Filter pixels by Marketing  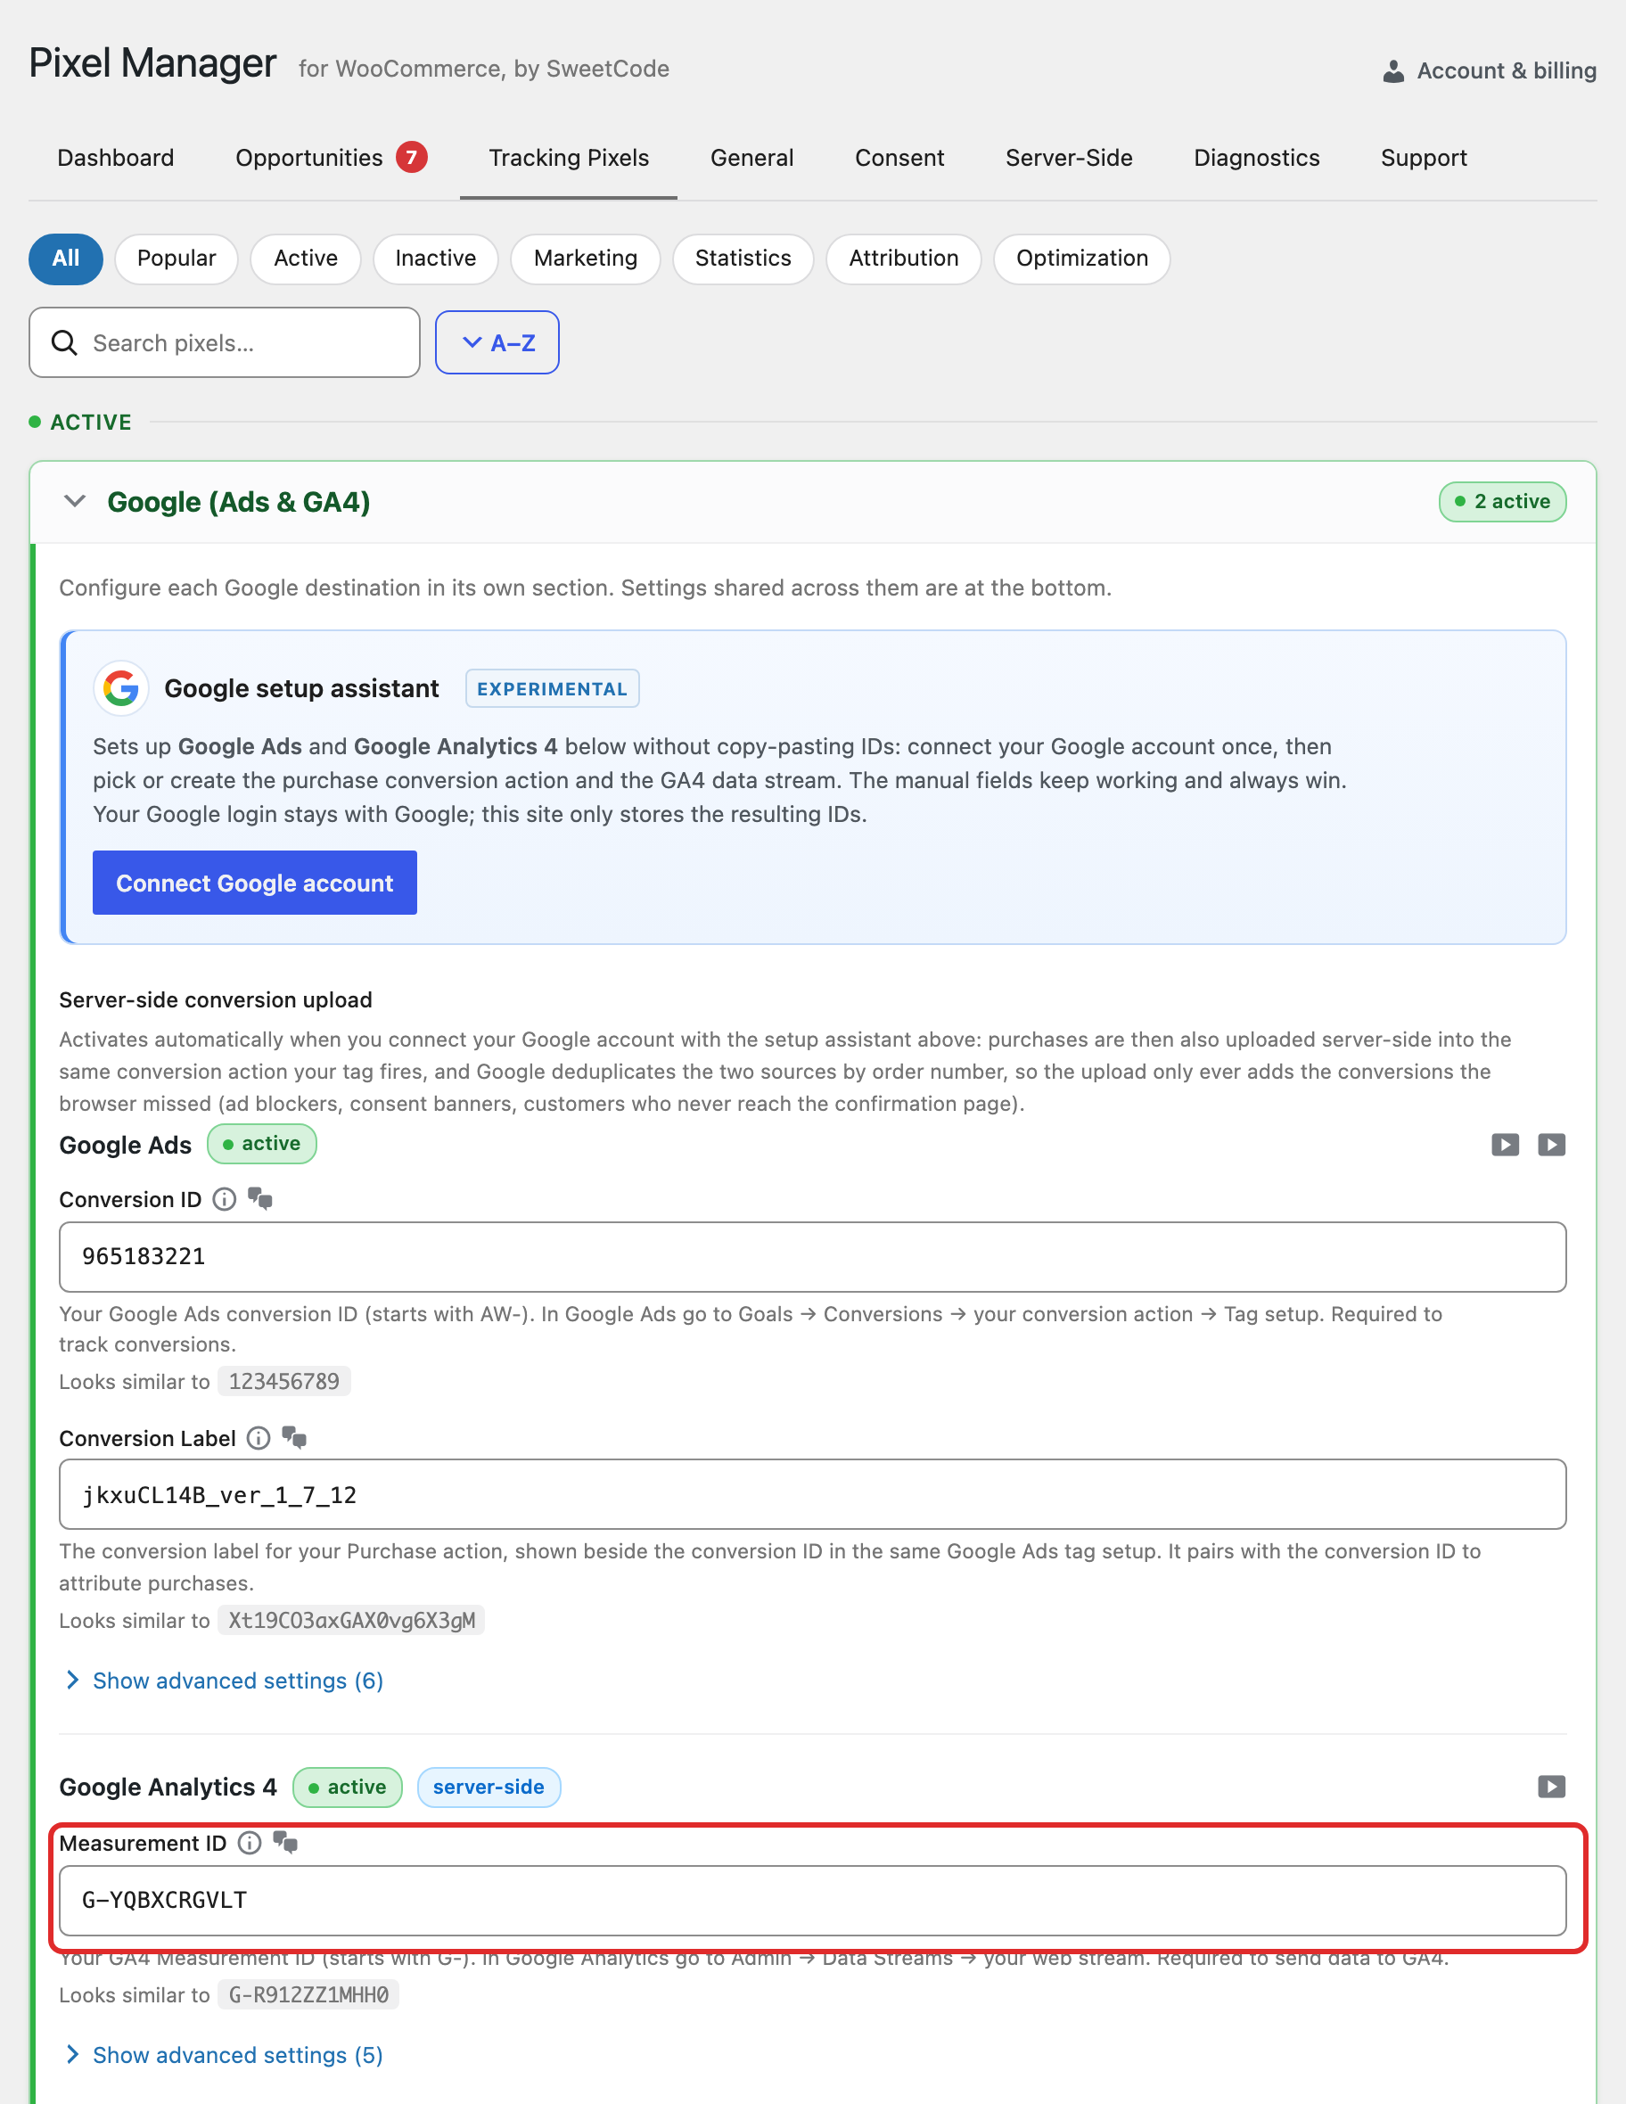(586, 259)
